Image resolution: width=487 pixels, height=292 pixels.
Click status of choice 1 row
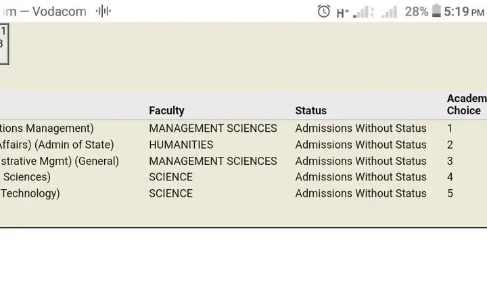[361, 128]
